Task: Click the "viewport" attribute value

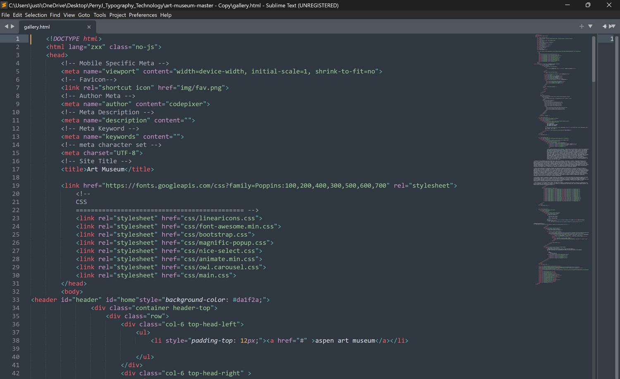Action: tap(121, 72)
